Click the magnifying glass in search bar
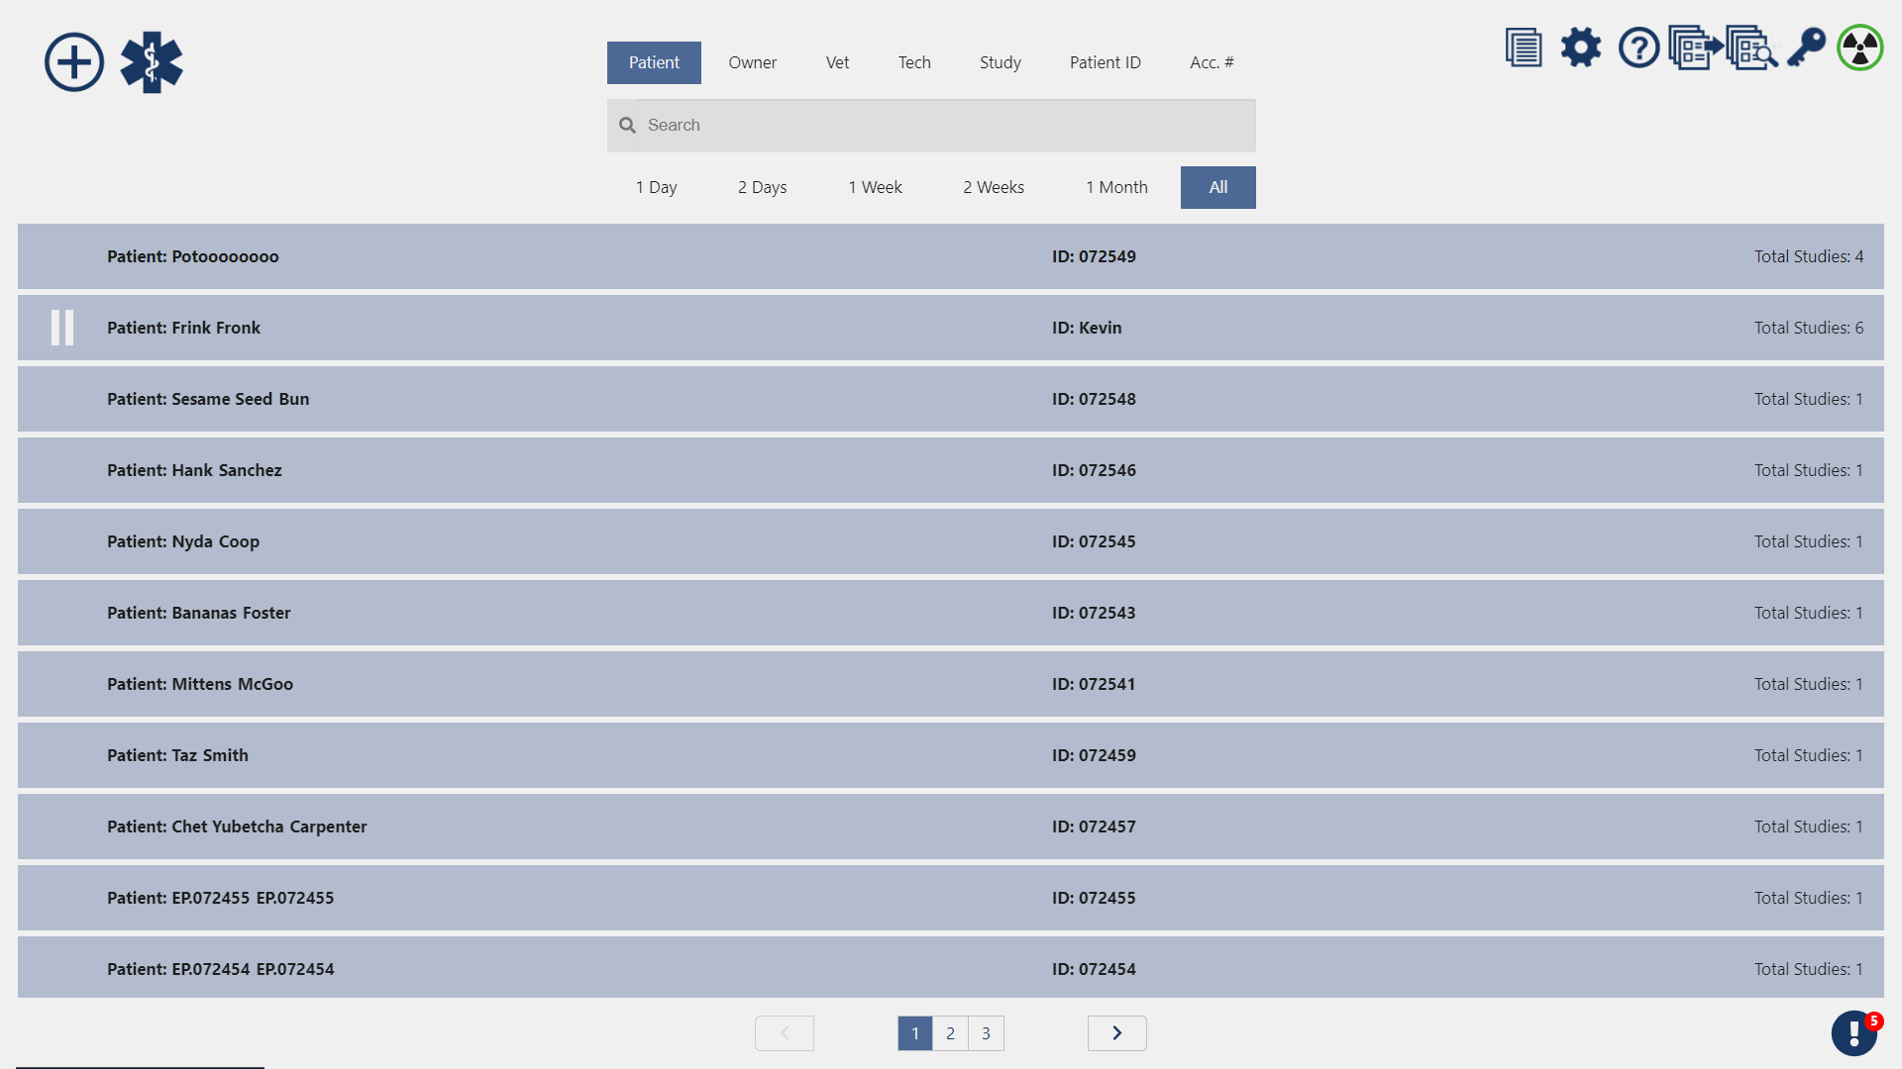The height and width of the screenshot is (1069, 1902). click(x=627, y=126)
